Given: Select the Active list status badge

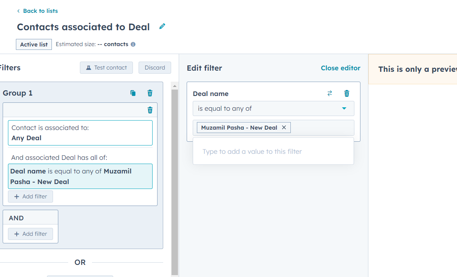Looking at the screenshot, I should click(x=34, y=44).
